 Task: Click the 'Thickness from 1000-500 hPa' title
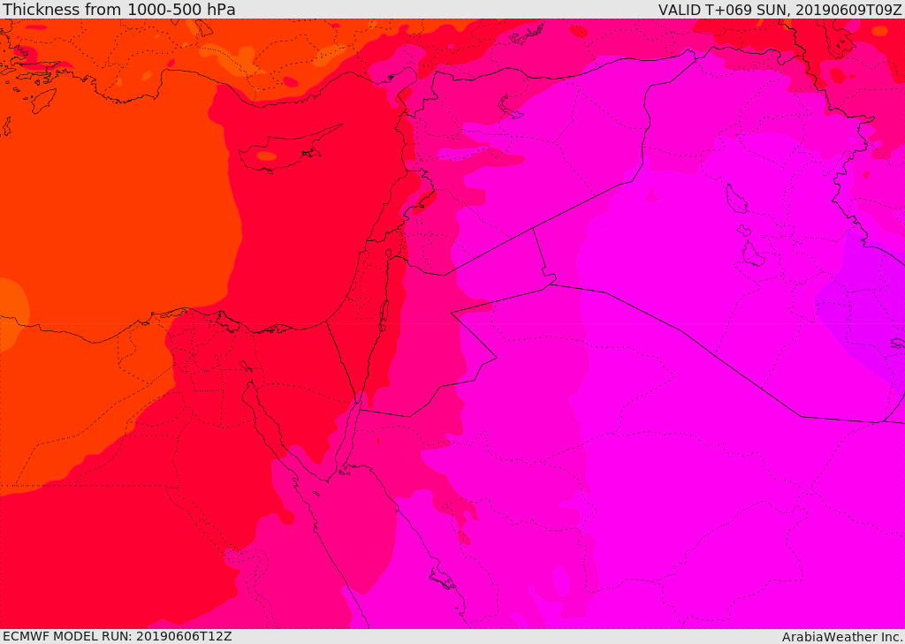click(119, 9)
